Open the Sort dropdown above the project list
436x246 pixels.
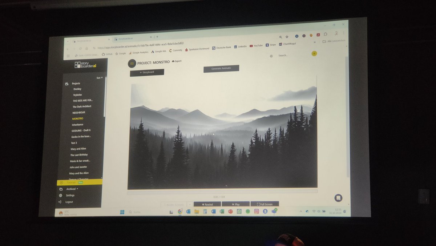tap(99, 77)
